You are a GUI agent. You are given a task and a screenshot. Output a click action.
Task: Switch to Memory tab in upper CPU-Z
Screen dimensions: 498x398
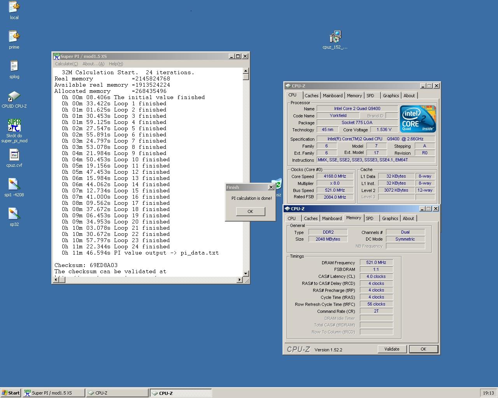coord(354,96)
